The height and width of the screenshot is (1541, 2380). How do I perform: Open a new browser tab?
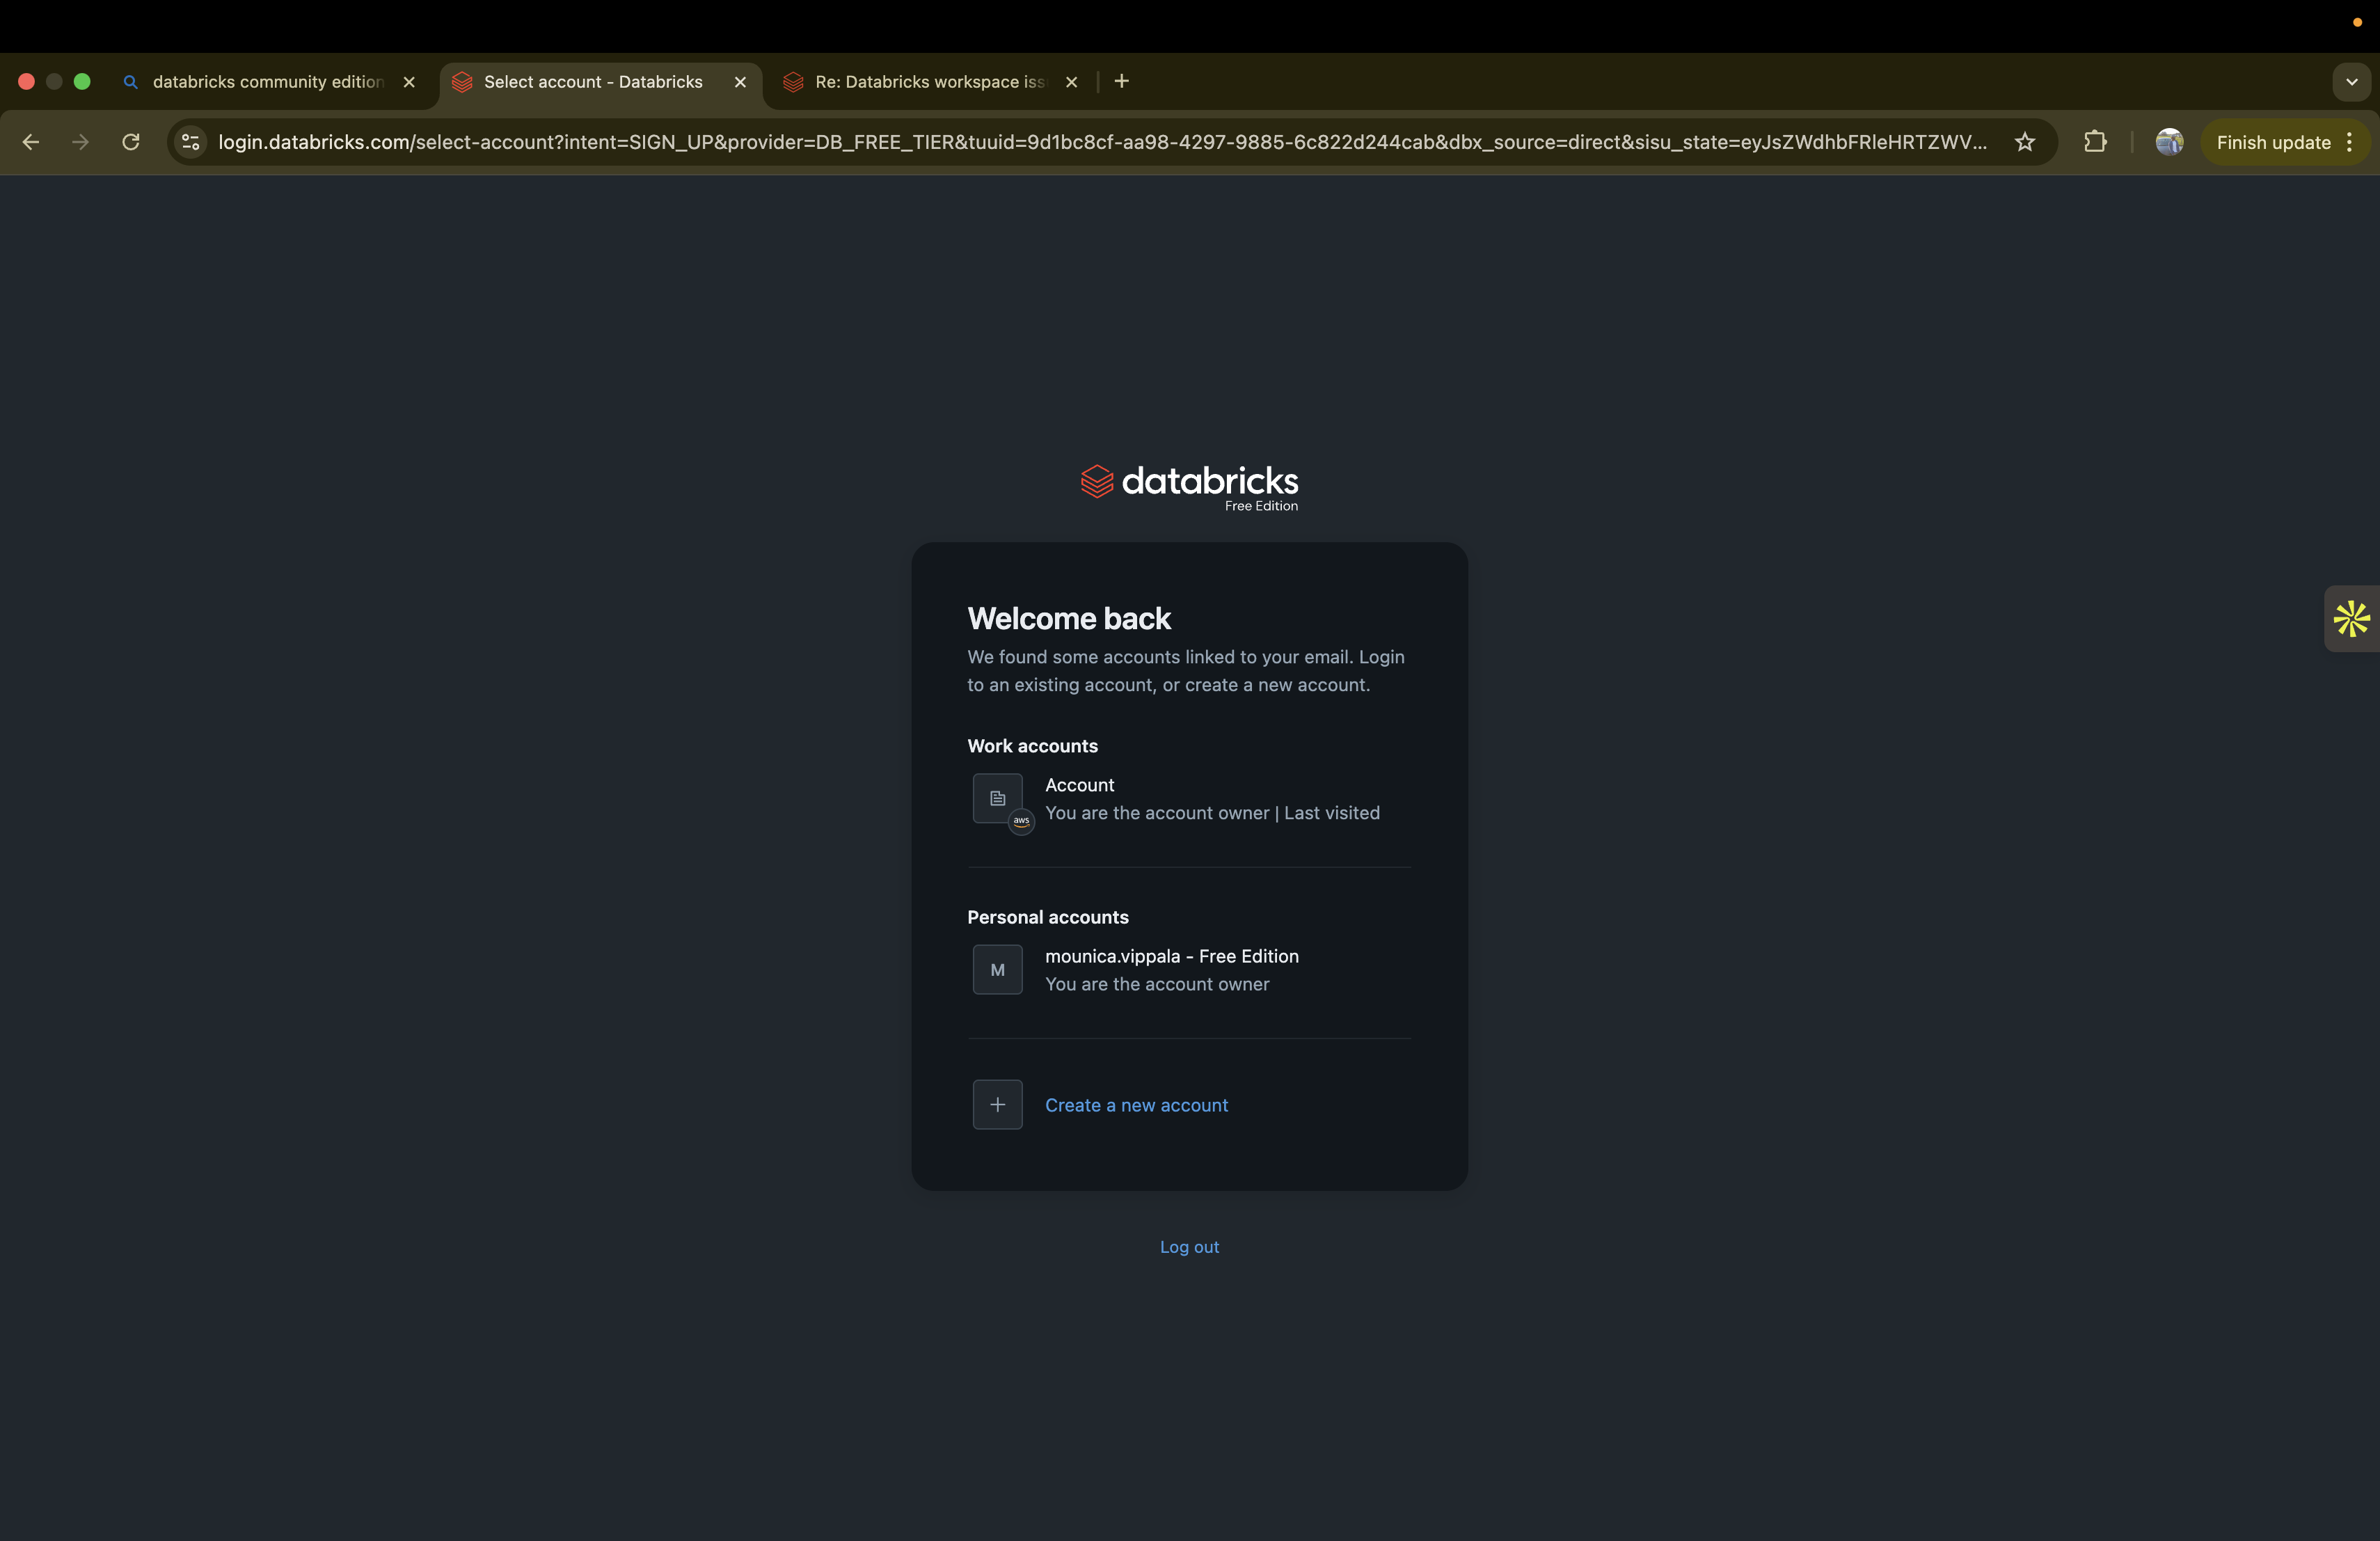pos(1122,82)
